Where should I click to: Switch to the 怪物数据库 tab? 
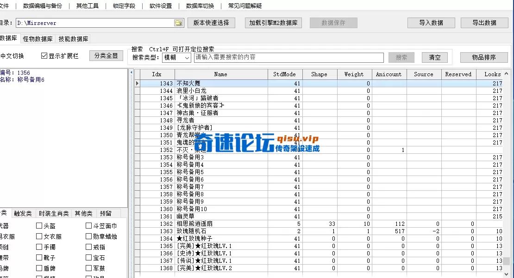coord(38,38)
